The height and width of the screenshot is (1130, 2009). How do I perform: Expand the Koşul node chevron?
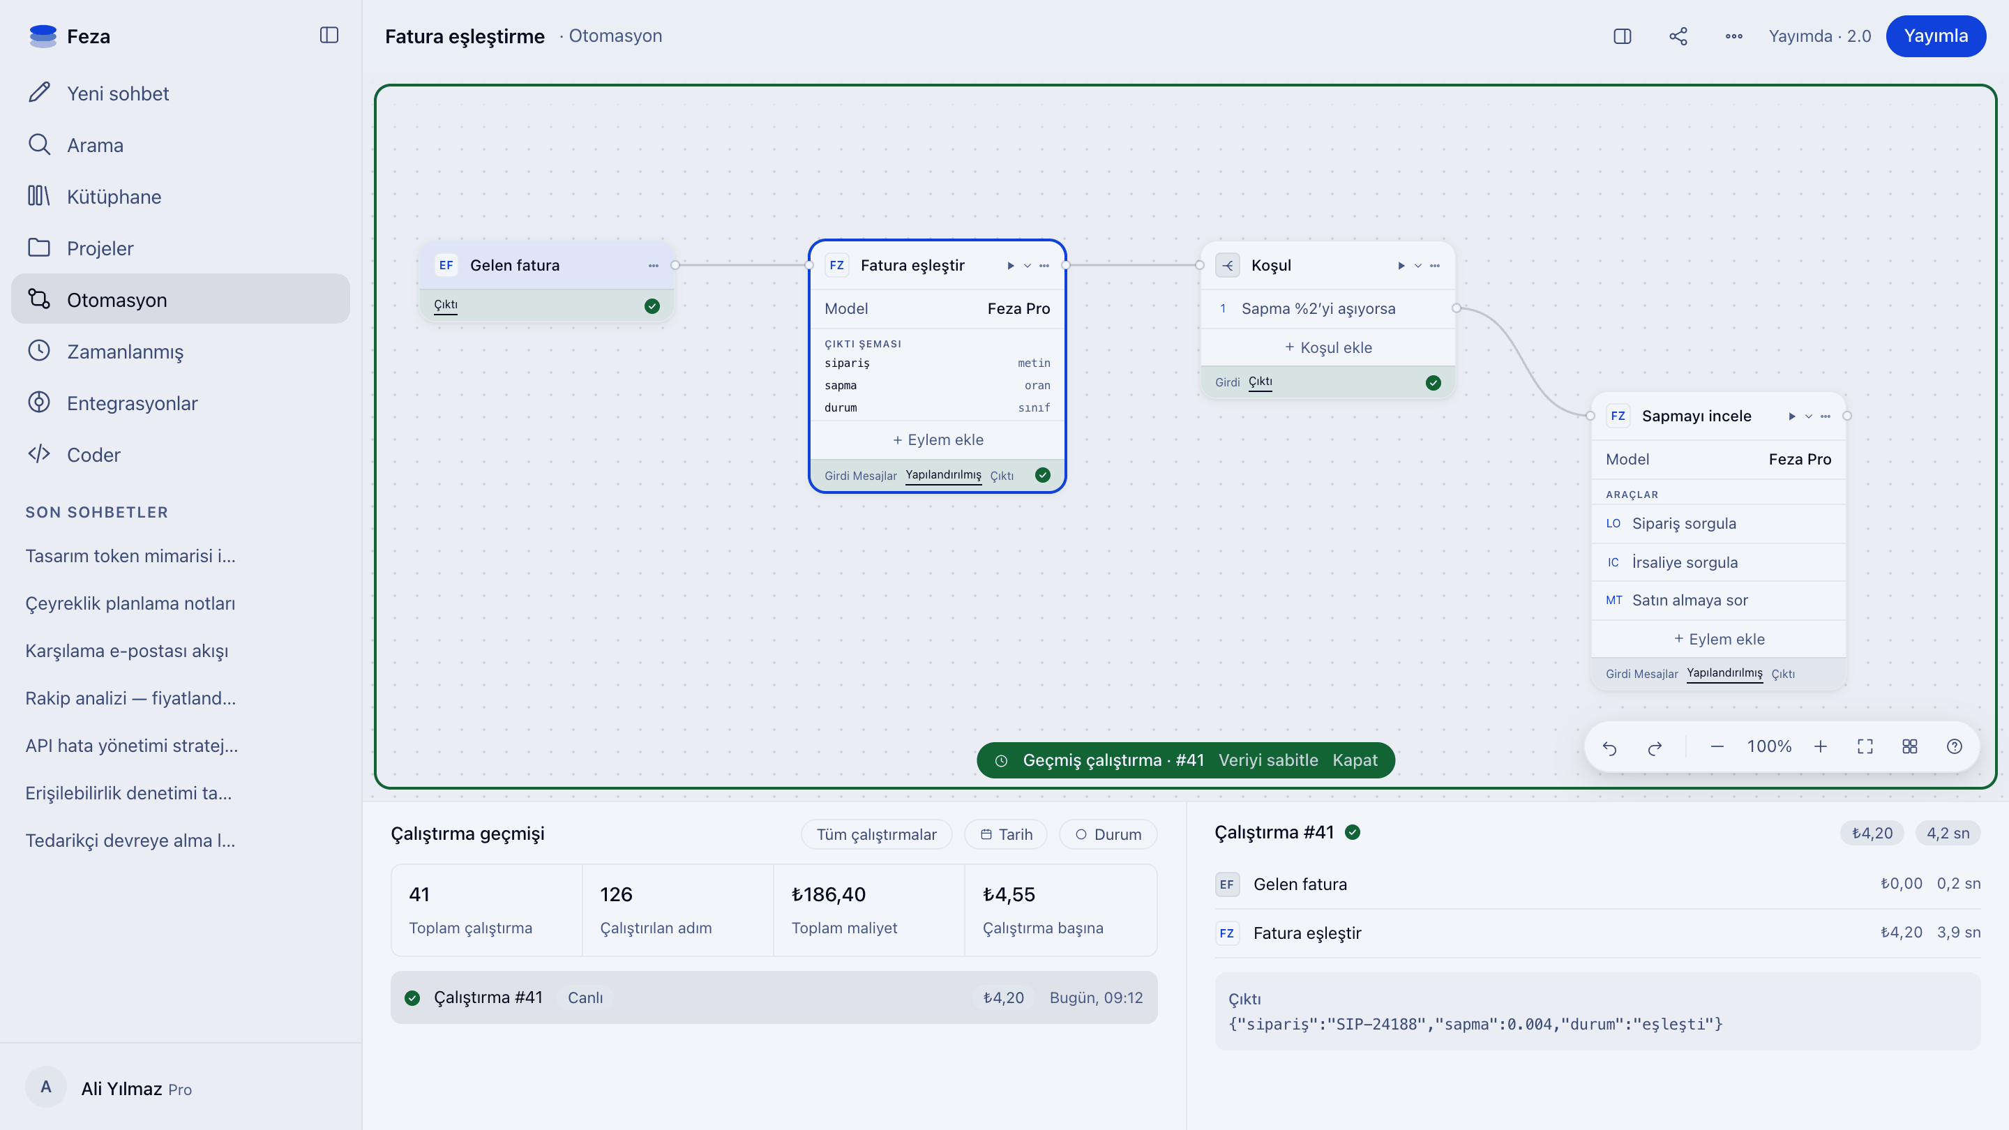coord(1419,266)
